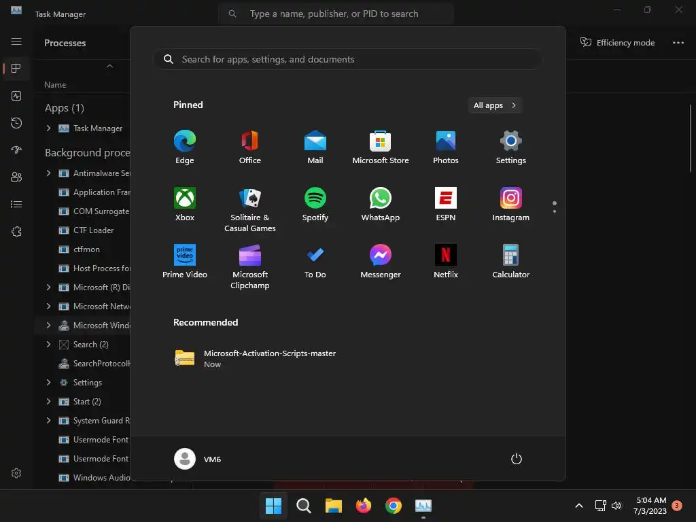Click Task Manager process search field
Image resolution: width=696 pixels, height=522 pixels.
[336, 14]
